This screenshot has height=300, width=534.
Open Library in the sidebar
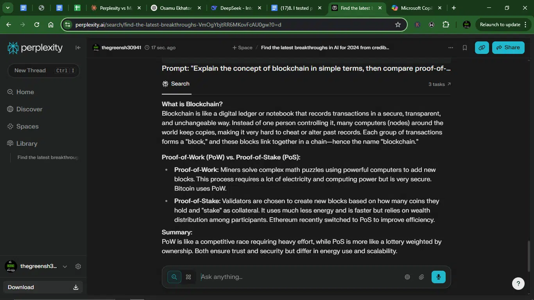(x=22, y=144)
